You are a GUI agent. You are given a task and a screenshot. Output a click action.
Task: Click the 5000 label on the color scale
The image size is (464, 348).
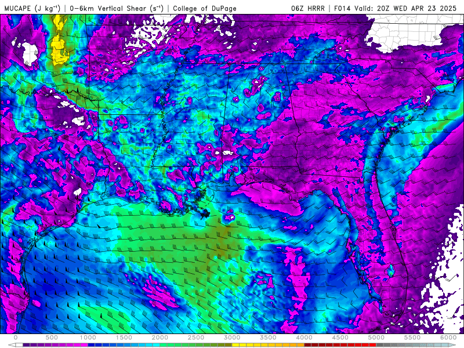click(376, 338)
